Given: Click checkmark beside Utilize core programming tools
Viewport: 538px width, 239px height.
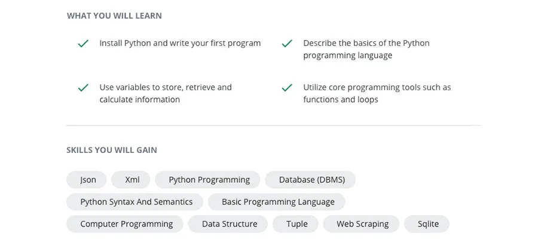Looking at the screenshot, I should point(287,88).
